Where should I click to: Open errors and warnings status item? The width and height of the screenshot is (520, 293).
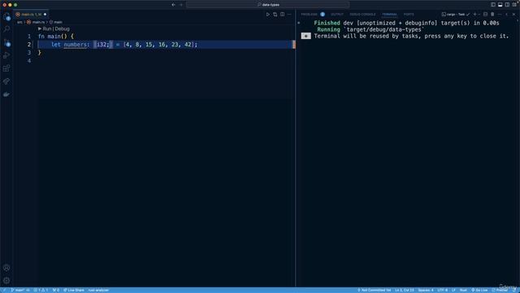(41, 290)
